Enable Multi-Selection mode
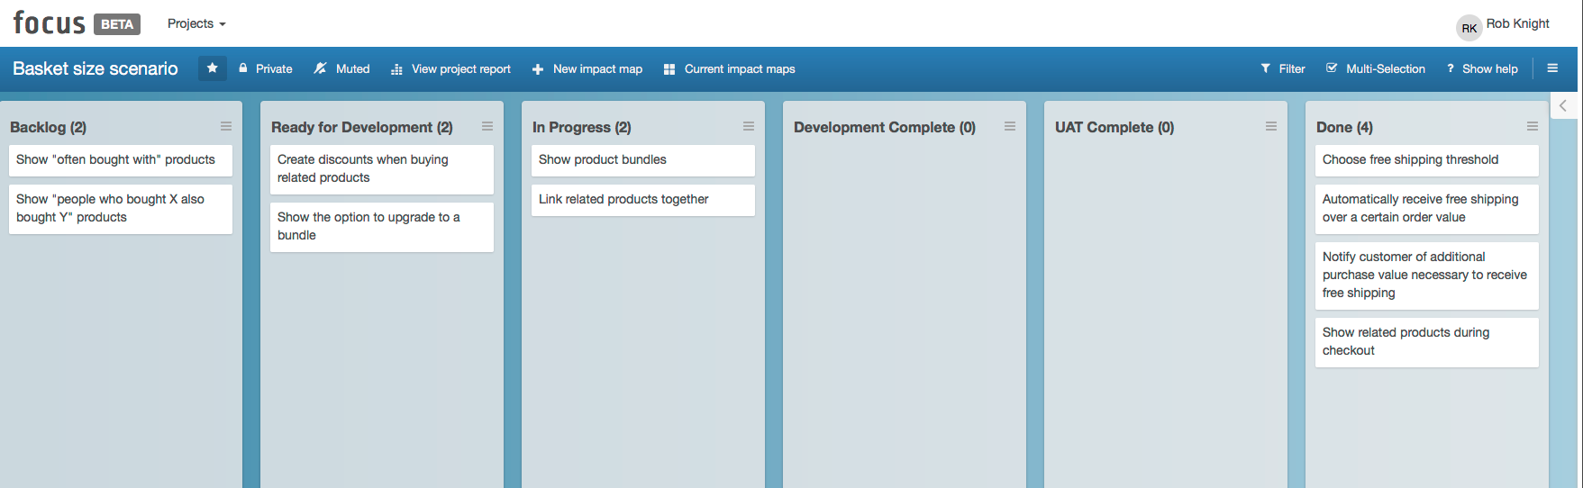The image size is (1583, 488). 1376,69
